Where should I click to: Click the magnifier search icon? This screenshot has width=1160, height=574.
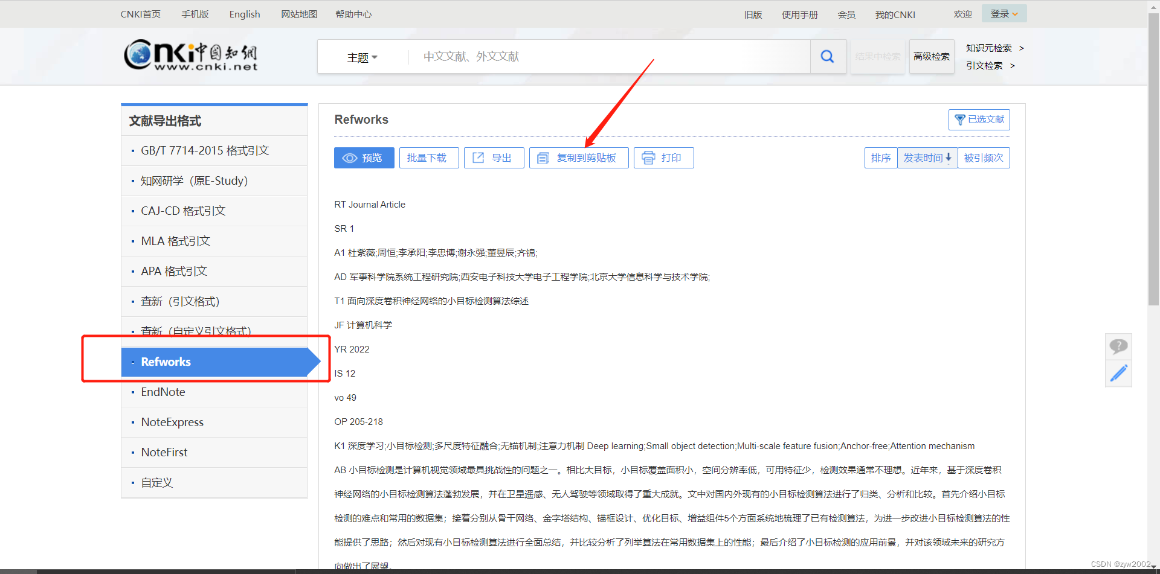click(x=828, y=57)
